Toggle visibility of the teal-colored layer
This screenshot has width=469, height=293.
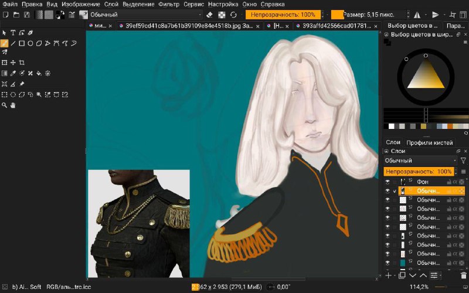388,263
